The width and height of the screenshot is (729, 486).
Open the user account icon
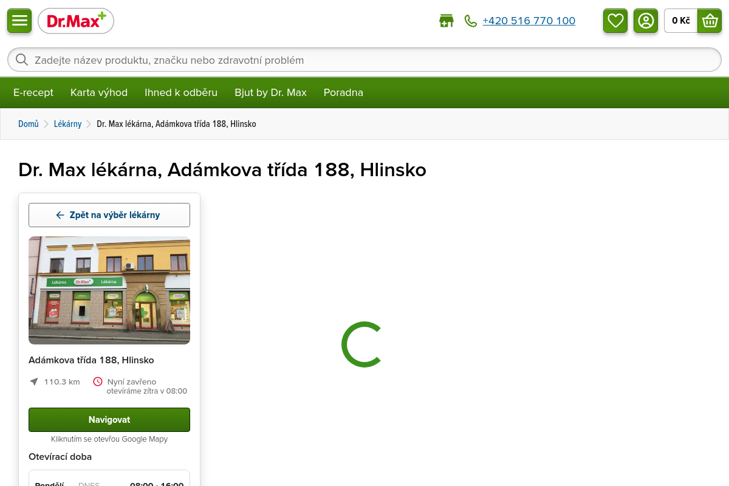click(646, 21)
